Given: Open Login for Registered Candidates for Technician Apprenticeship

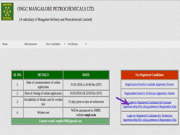Looking at the screenshot, I should (150, 118).
